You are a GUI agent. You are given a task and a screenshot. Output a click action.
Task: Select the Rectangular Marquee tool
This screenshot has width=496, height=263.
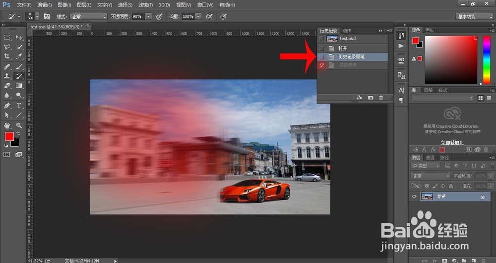click(x=7, y=37)
